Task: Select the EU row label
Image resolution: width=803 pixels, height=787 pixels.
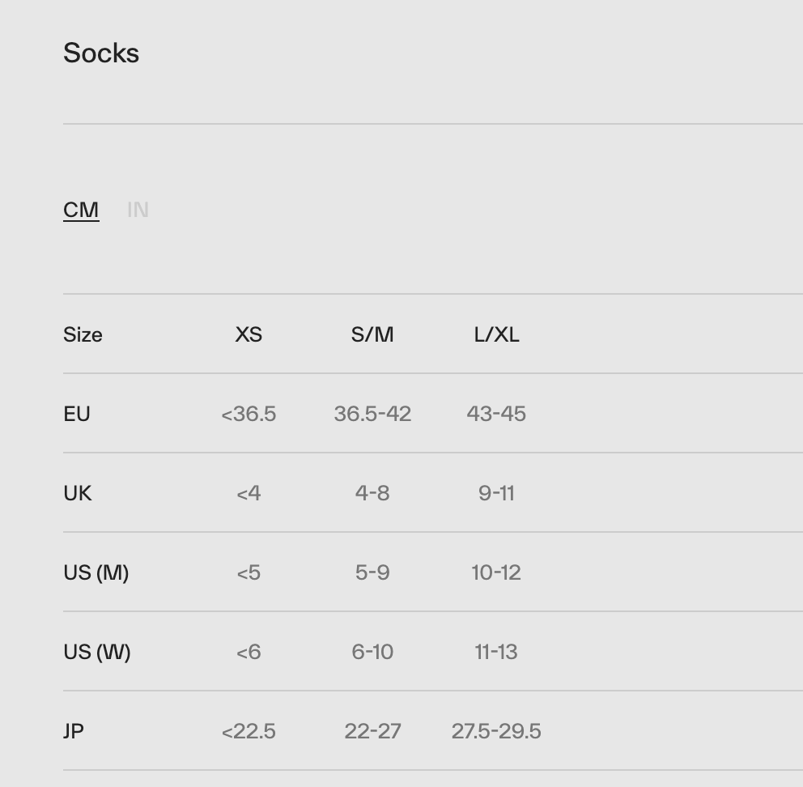Action: (76, 414)
